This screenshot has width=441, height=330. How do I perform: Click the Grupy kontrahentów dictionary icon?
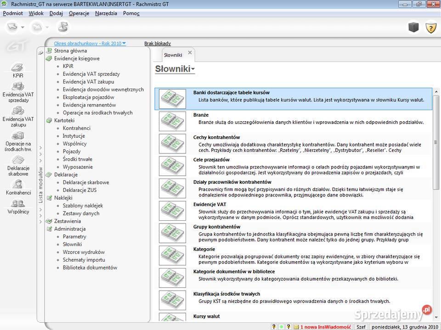172,233
